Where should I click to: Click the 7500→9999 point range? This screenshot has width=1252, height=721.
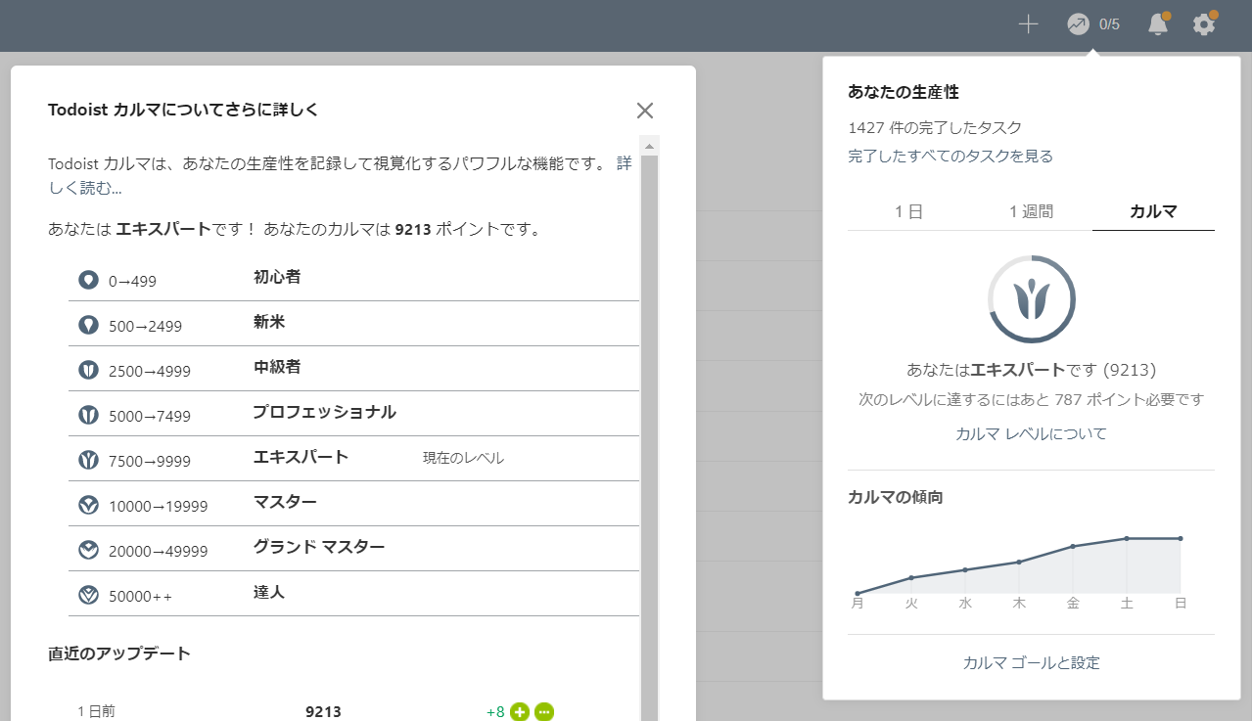click(150, 462)
